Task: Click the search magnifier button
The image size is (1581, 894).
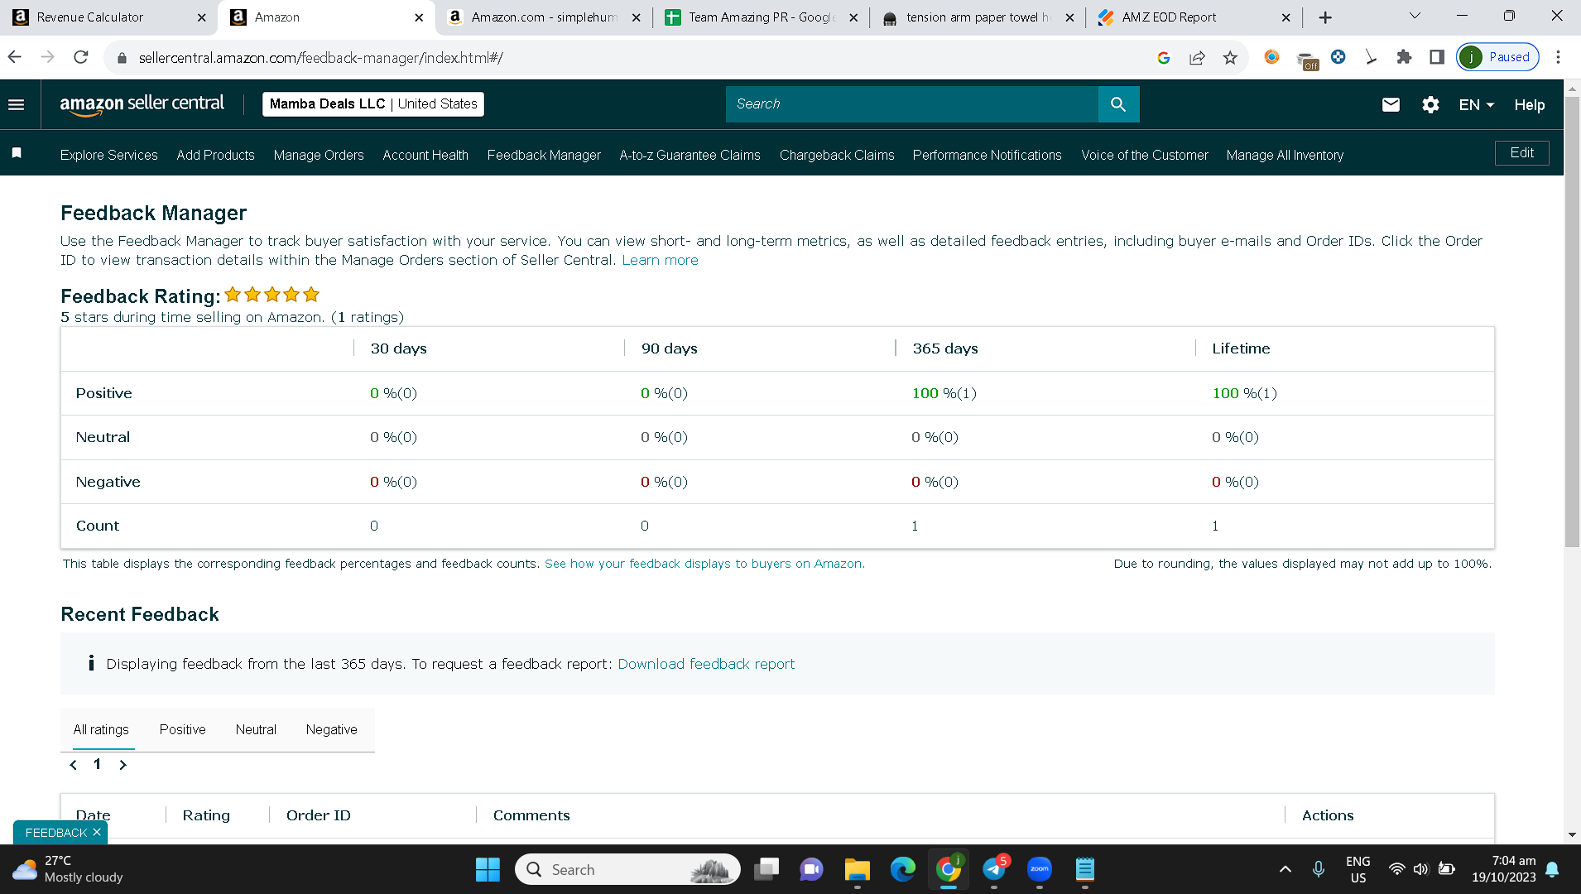Action: pos(1118,104)
